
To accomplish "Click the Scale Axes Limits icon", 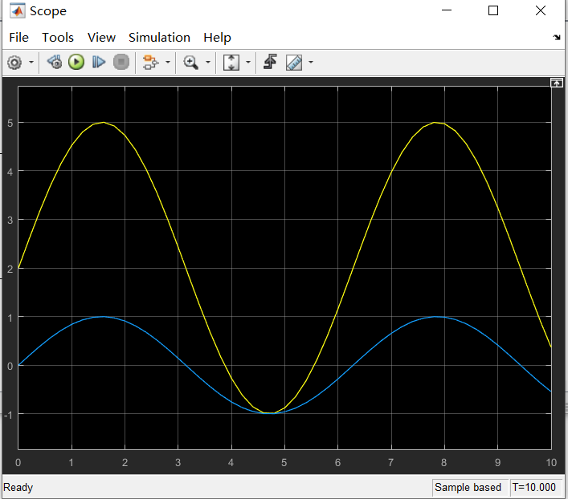I will coord(231,63).
